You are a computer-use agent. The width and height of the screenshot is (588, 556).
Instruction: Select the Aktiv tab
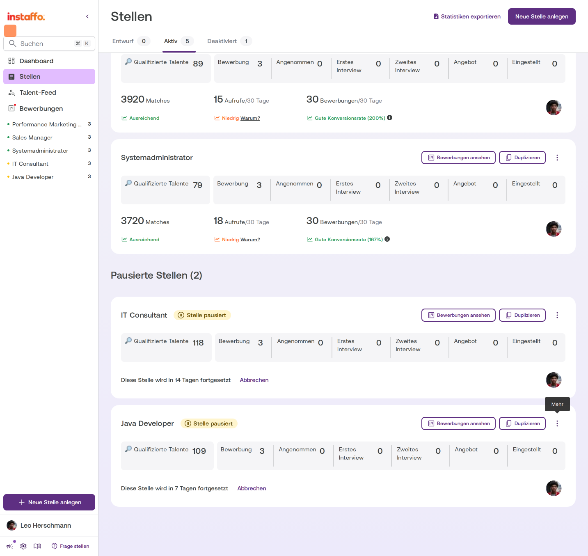pyautogui.click(x=179, y=41)
